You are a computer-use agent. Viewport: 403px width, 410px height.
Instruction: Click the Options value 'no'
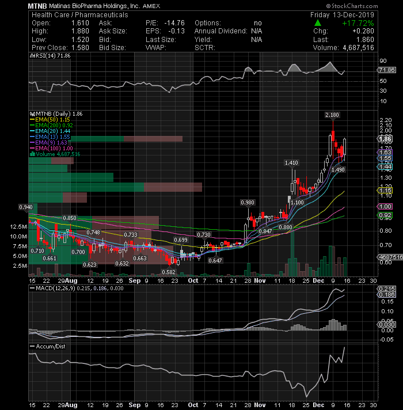[258, 23]
